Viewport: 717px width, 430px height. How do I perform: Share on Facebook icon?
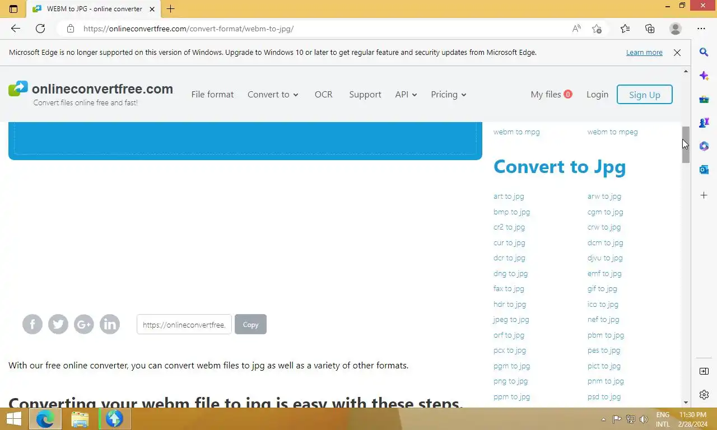tap(32, 324)
